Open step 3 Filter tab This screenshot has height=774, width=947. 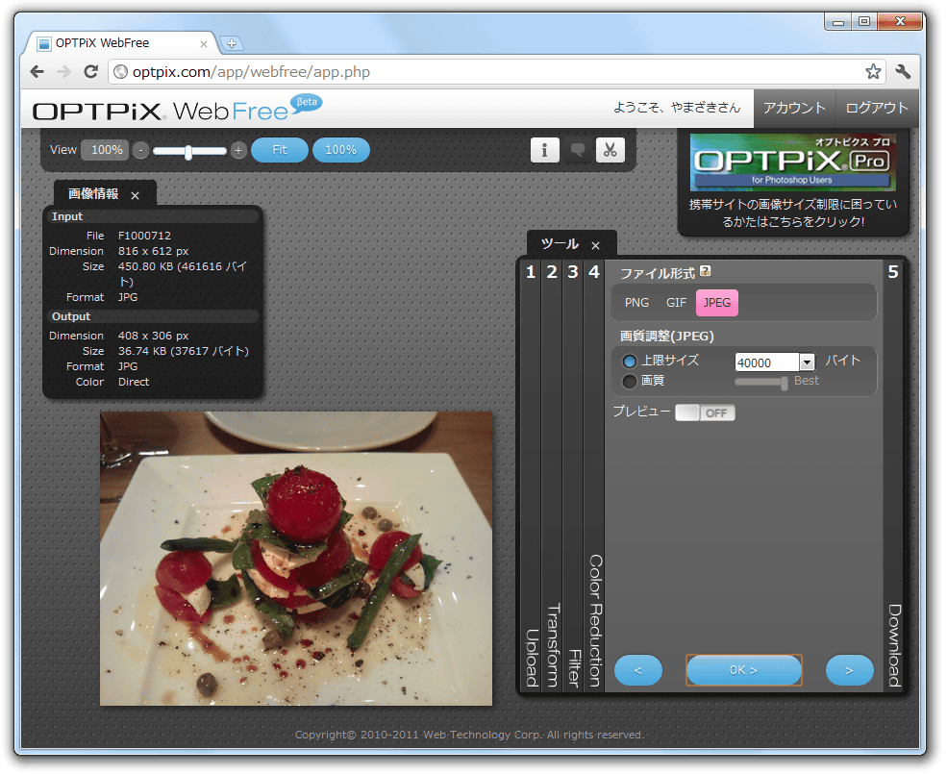coord(573,477)
